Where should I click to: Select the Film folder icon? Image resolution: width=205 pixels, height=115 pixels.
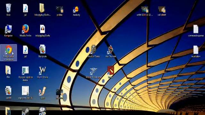[x=8, y=70]
